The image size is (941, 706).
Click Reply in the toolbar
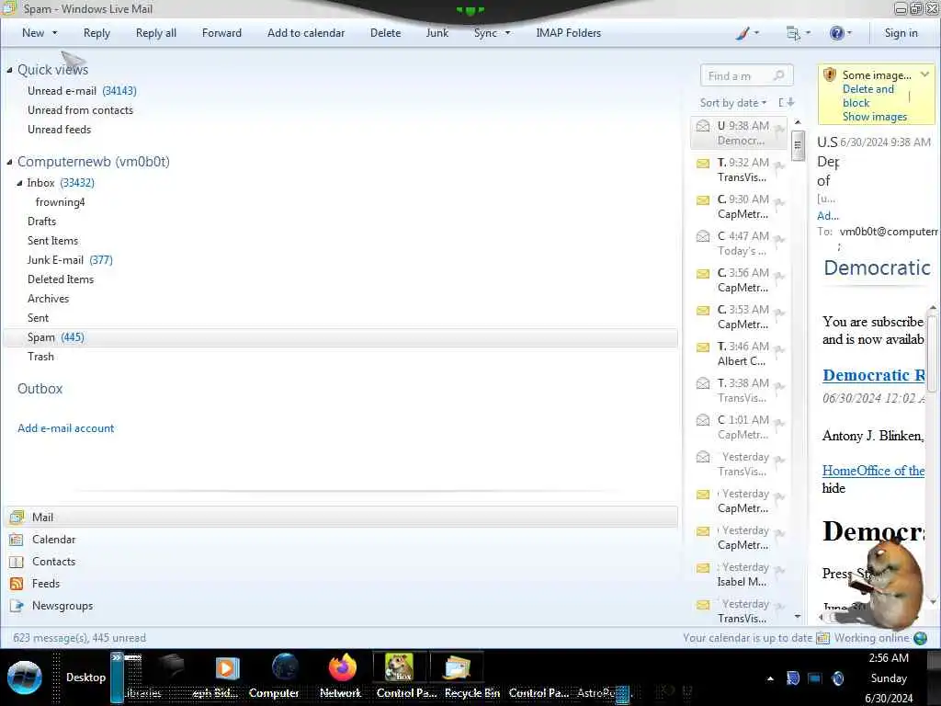click(x=96, y=33)
